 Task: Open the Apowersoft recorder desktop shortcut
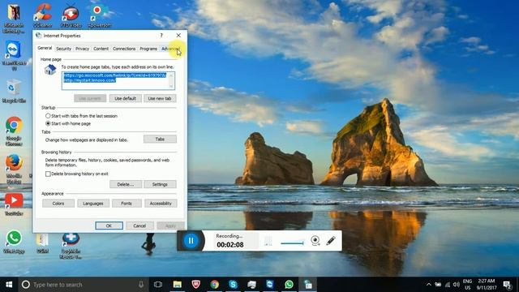click(99, 15)
